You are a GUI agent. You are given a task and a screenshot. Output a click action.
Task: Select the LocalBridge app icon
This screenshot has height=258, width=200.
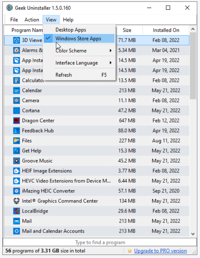coord(16,211)
